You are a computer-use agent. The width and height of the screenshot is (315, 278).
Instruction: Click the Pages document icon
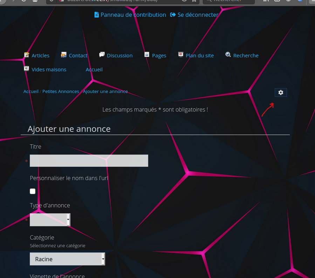coord(147,55)
